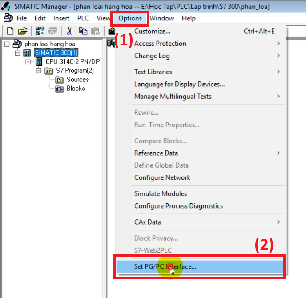Expand the Change Log submenu arrow
The image size is (306, 298).
tap(278, 56)
